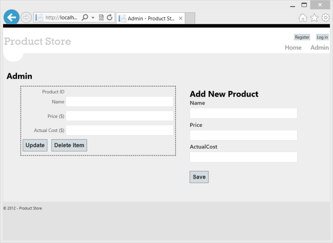Click Save under Add New Product

click(x=199, y=177)
